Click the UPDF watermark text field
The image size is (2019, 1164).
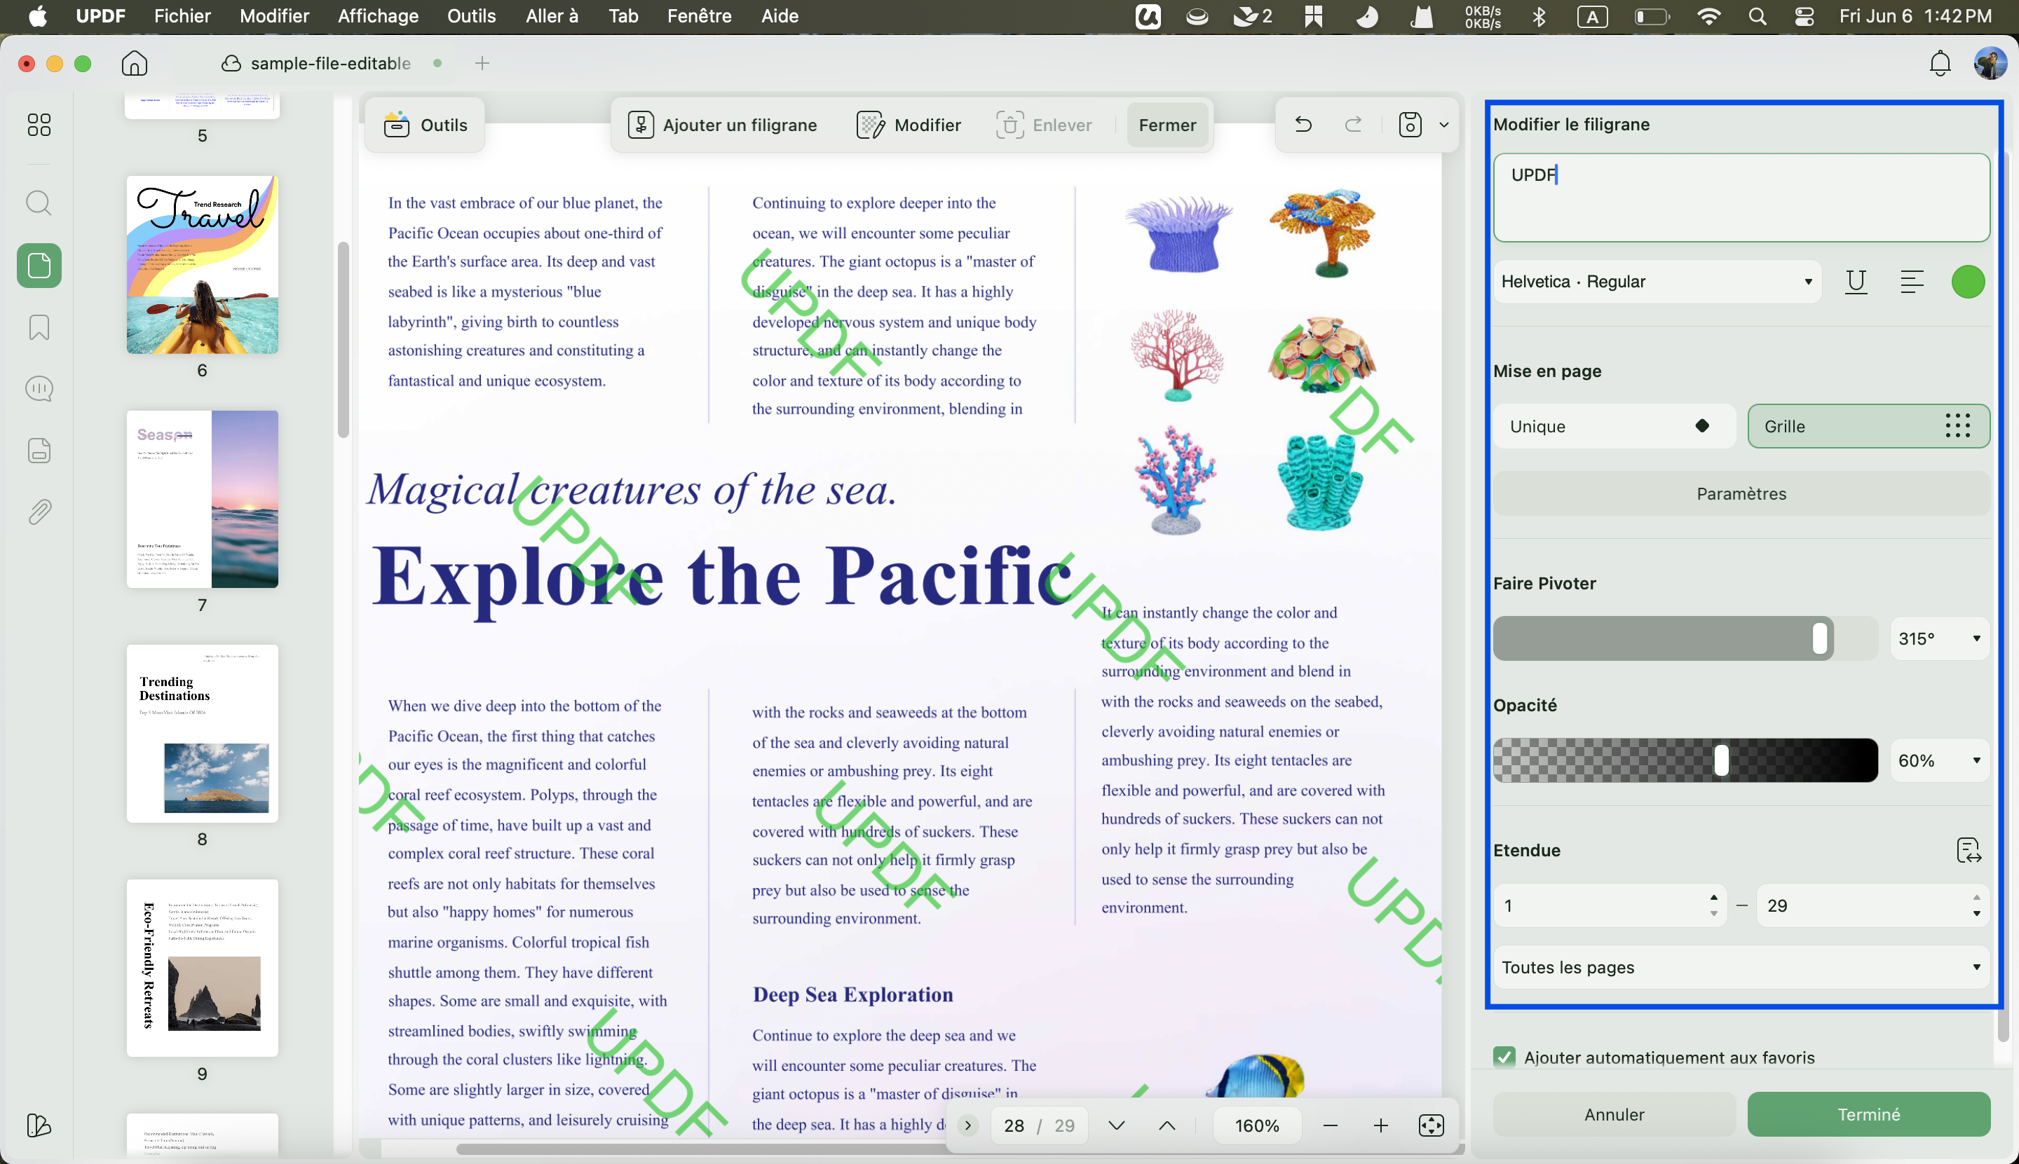[x=1741, y=198]
